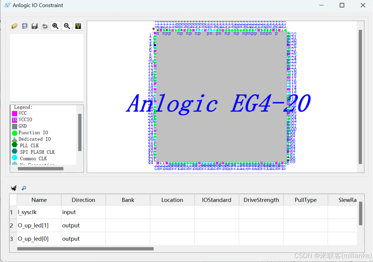Click the legend panel vertical scrollbar

pyautogui.click(x=80, y=132)
